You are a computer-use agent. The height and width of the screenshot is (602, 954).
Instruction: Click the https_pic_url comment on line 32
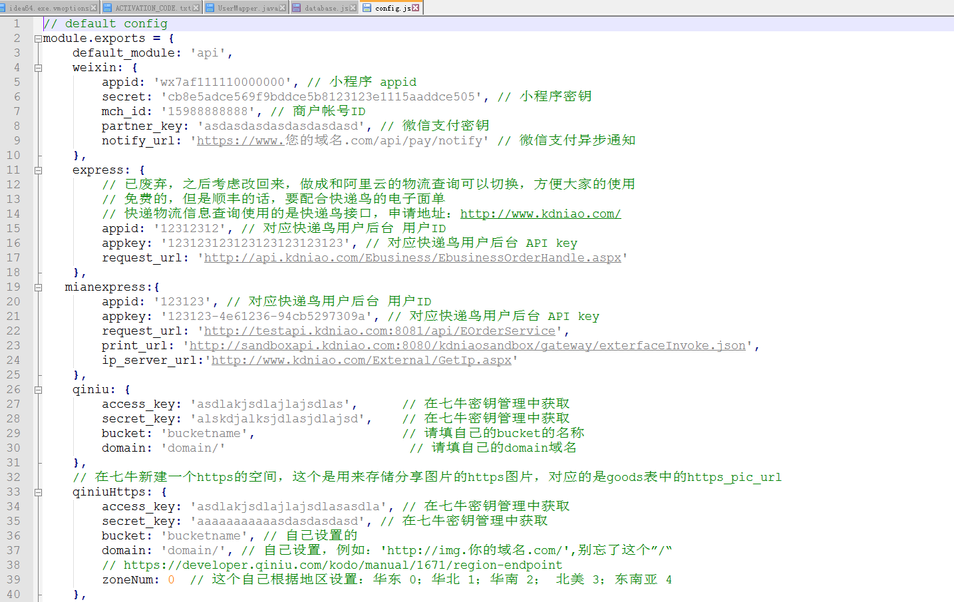point(427,477)
